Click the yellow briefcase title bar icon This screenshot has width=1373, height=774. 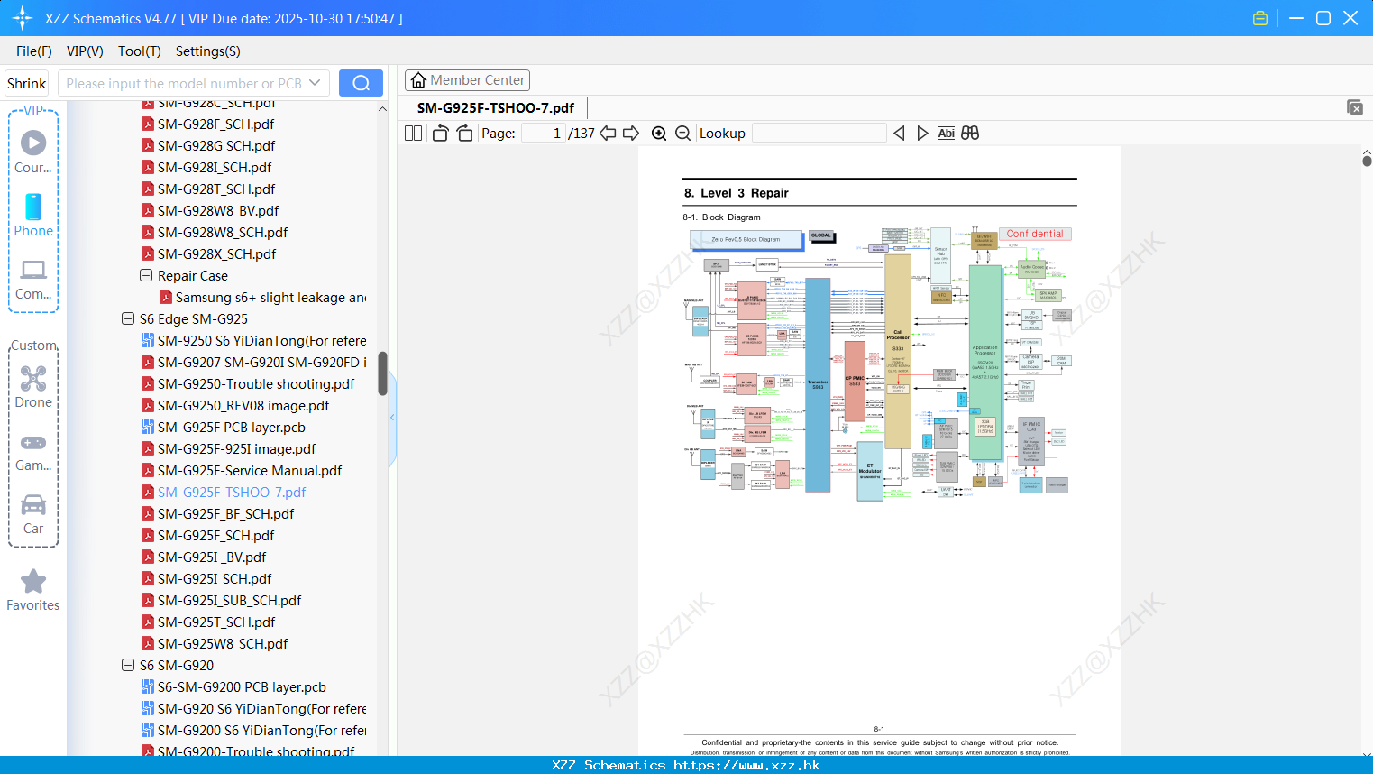pyautogui.click(x=1260, y=18)
